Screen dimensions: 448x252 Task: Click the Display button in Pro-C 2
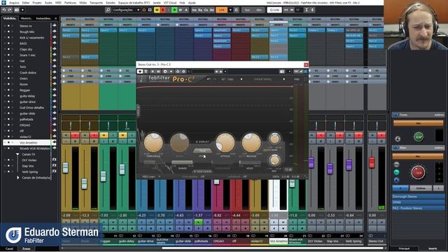(202, 141)
